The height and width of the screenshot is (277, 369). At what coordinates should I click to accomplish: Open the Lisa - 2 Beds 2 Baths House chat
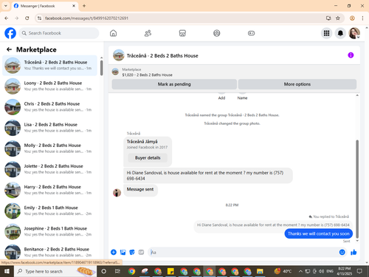49,128
